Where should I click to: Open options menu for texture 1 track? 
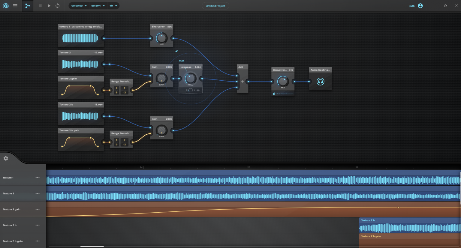click(x=38, y=177)
